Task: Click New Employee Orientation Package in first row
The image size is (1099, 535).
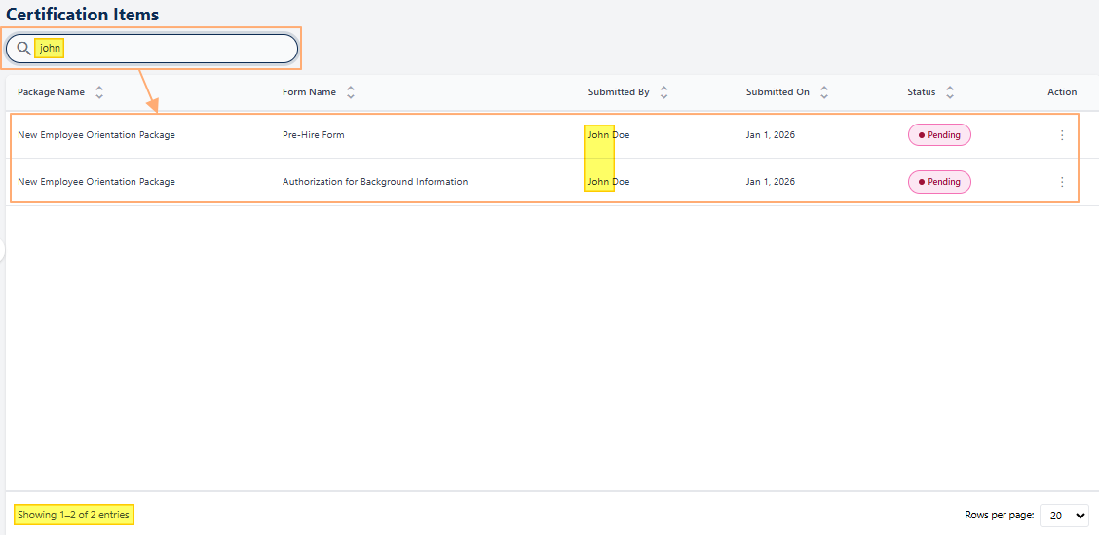Action: [96, 135]
